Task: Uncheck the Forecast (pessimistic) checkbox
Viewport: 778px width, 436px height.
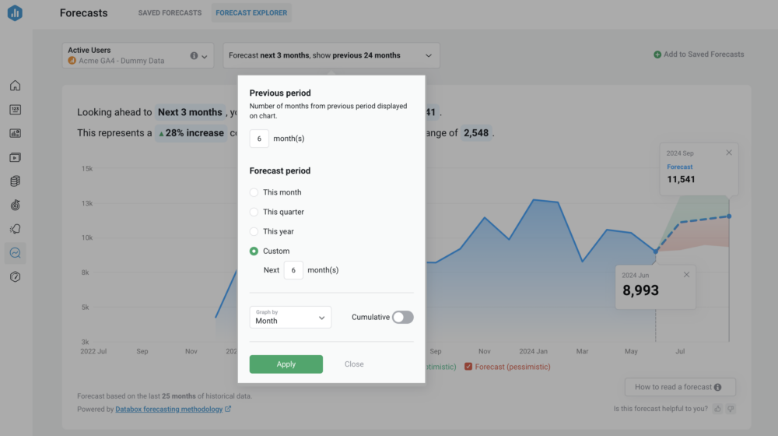Action: [468, 367]
